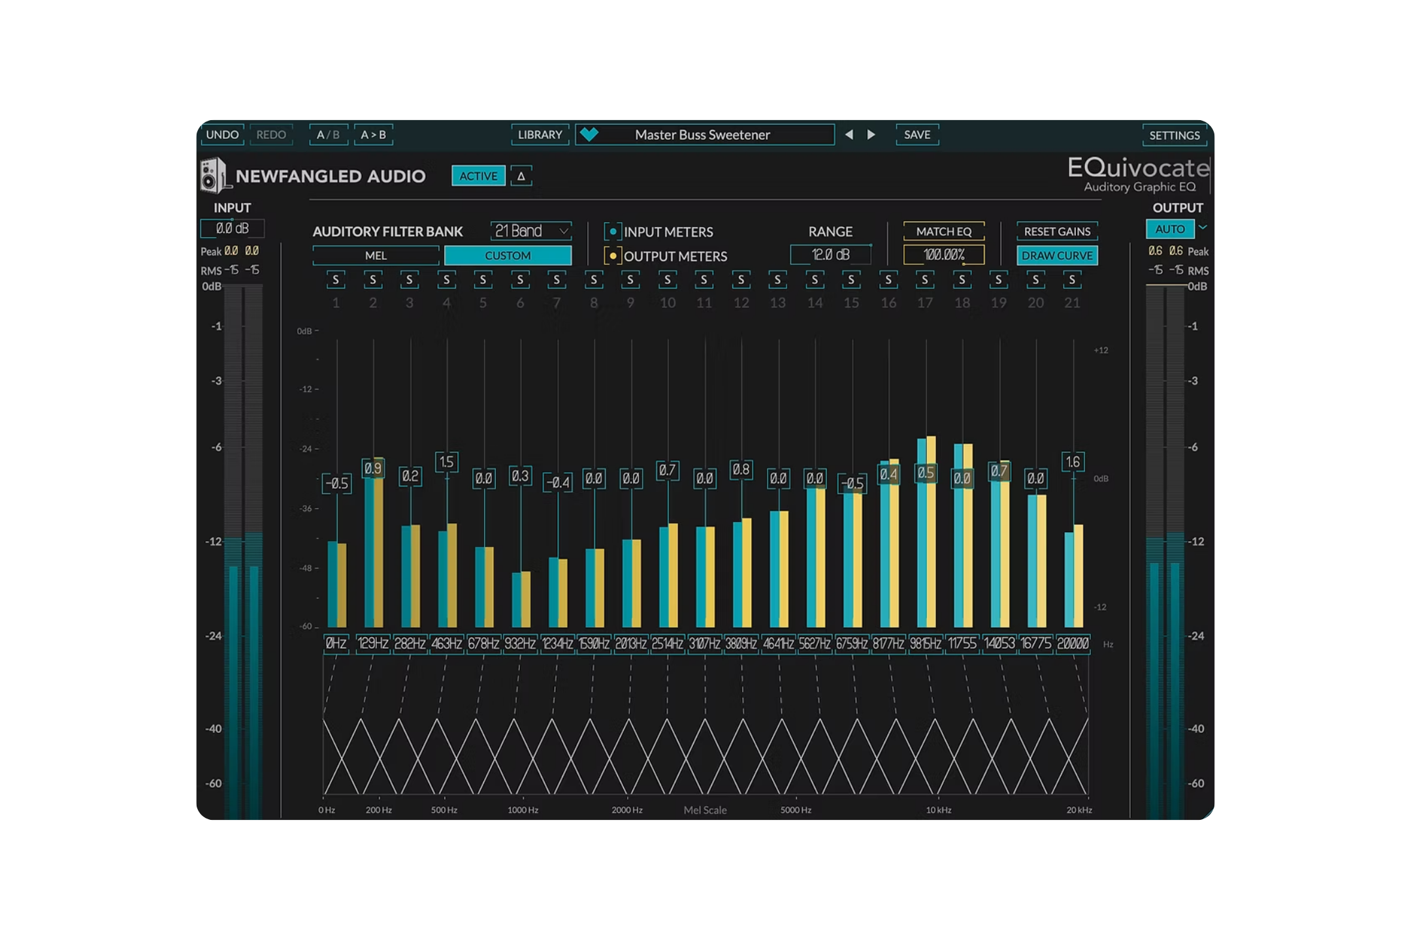The image size is (1411, 940).
Task: Solo band 21 with its S icon
Action: (x=1073, y=280)
